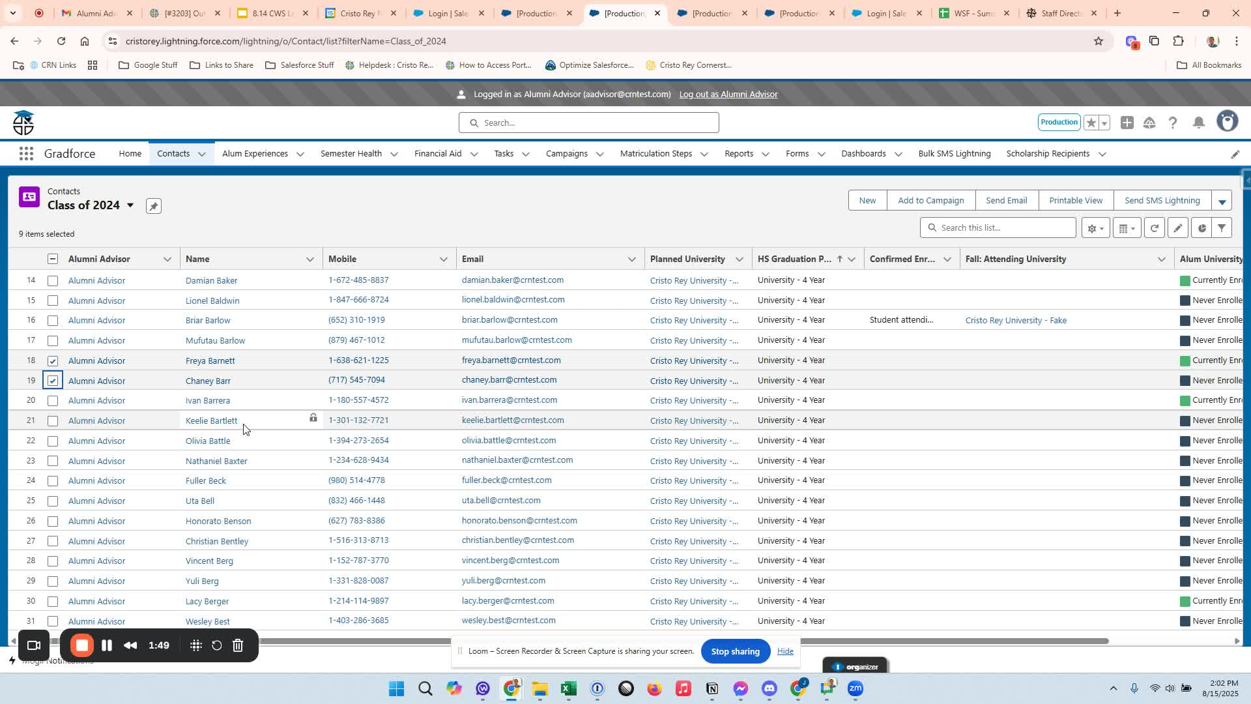Image resolution: width=1251 pixels, height=704 pixels.
Task: Open the Financial Aid tab
Action: 438,154
